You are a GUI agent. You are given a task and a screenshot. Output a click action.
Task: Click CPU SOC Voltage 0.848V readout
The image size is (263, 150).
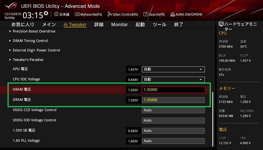[133, 80]
